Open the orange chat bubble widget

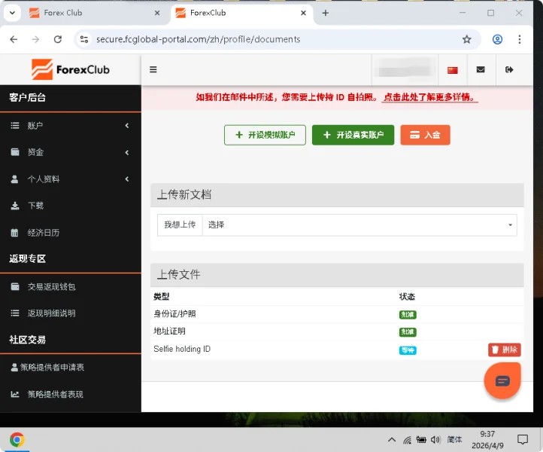(502, 380)
